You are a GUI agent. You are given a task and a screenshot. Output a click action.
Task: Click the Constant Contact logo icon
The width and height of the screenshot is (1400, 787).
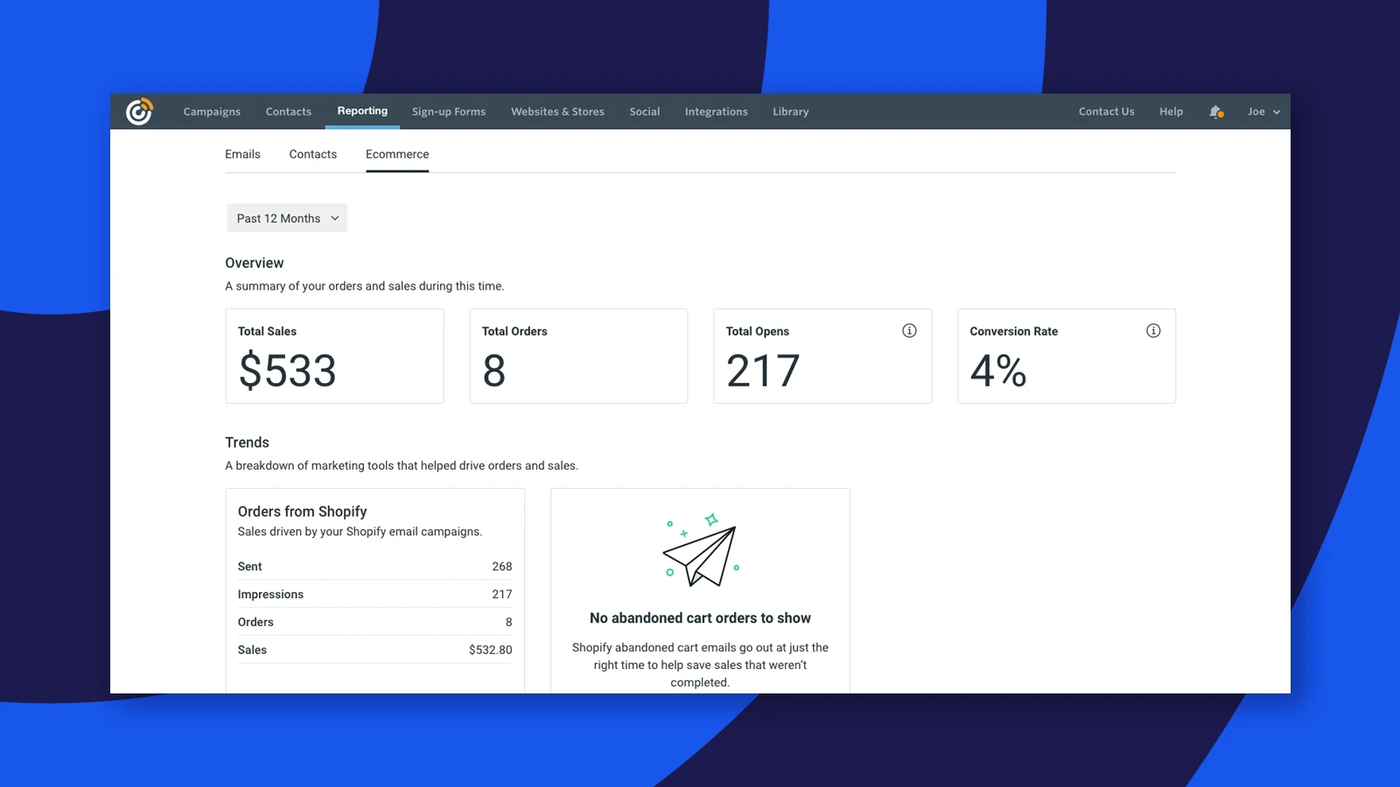(x=139, y=111)
